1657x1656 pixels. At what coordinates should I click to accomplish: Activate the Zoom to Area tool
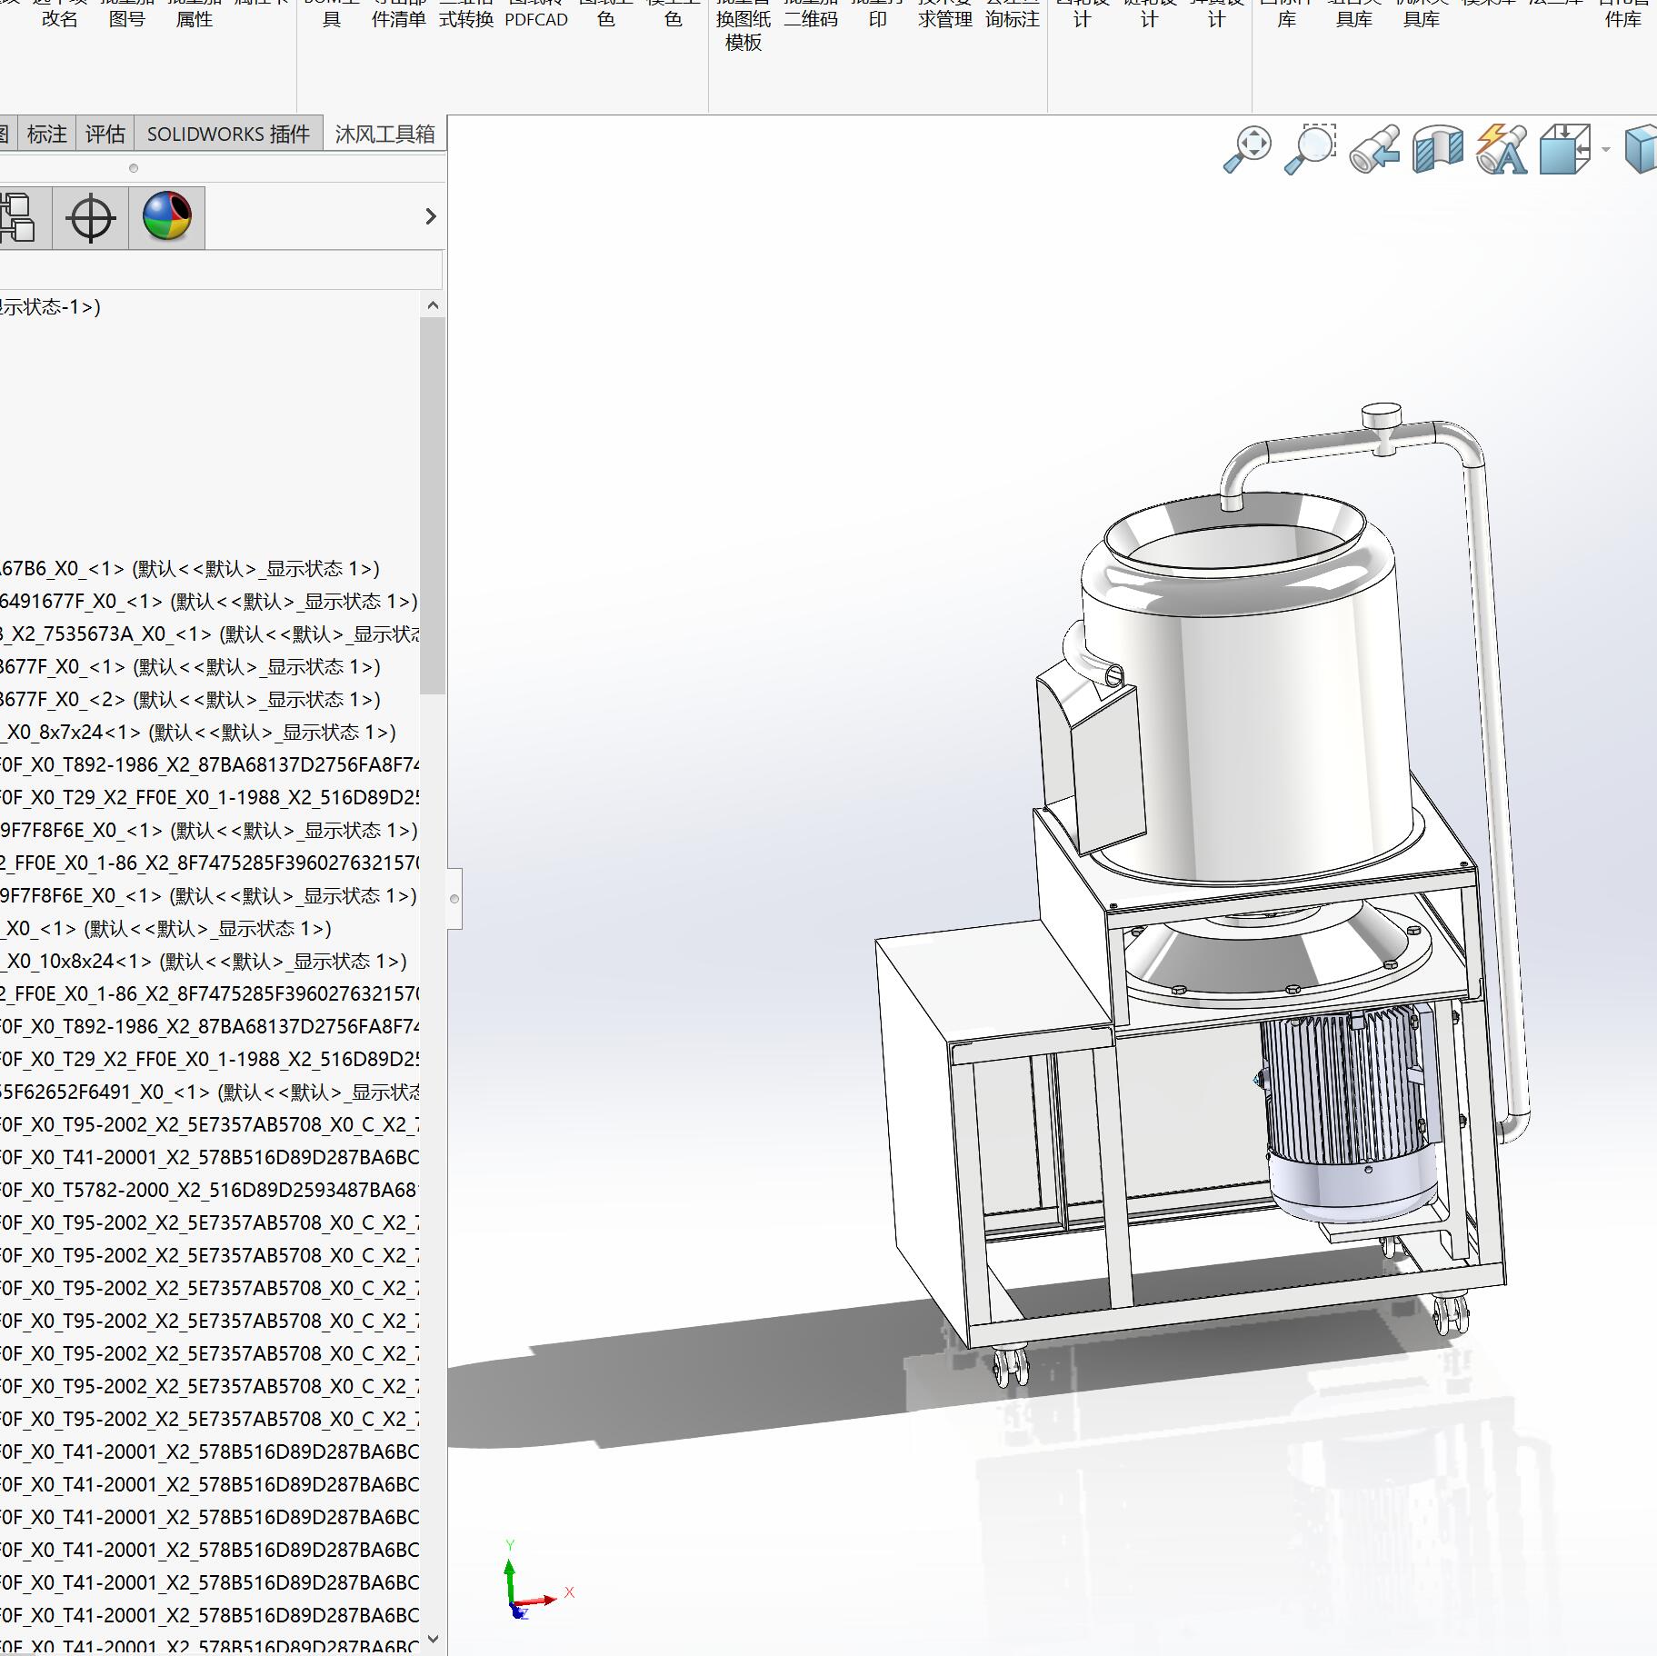coord(1310,148)
